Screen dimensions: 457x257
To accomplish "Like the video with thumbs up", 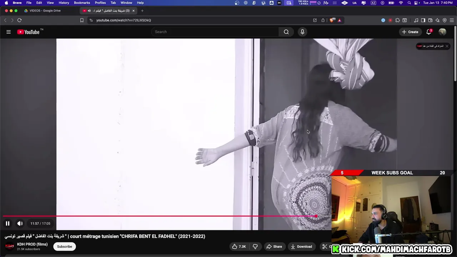I will [239, 246].
